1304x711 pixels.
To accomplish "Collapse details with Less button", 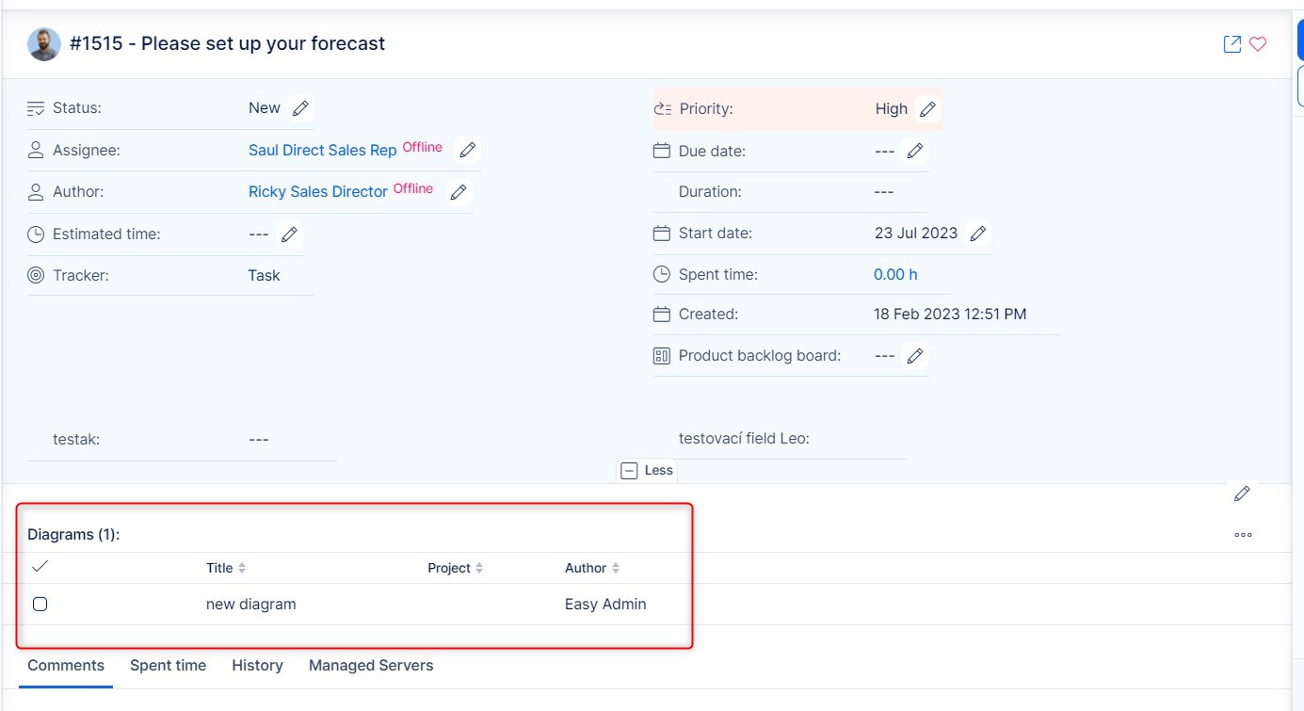I will click(648, 470).
